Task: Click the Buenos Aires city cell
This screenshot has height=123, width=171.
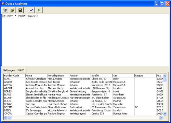Action: click(x=123, y=113)
